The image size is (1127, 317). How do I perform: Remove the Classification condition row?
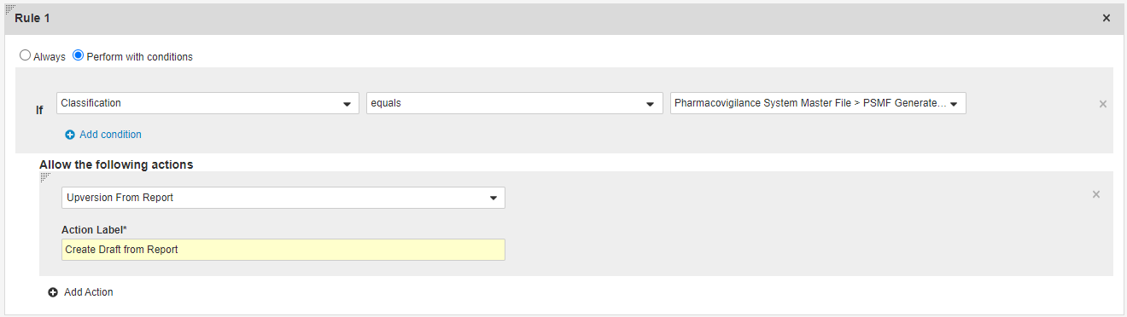tap(1102, 104)
